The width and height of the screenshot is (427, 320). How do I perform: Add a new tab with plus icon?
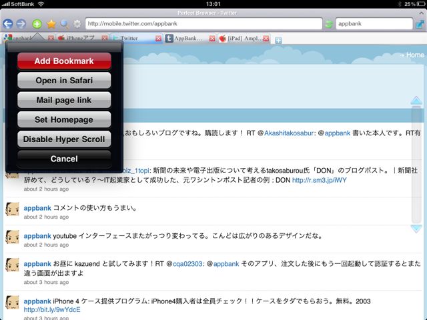[x=278, y=41]
